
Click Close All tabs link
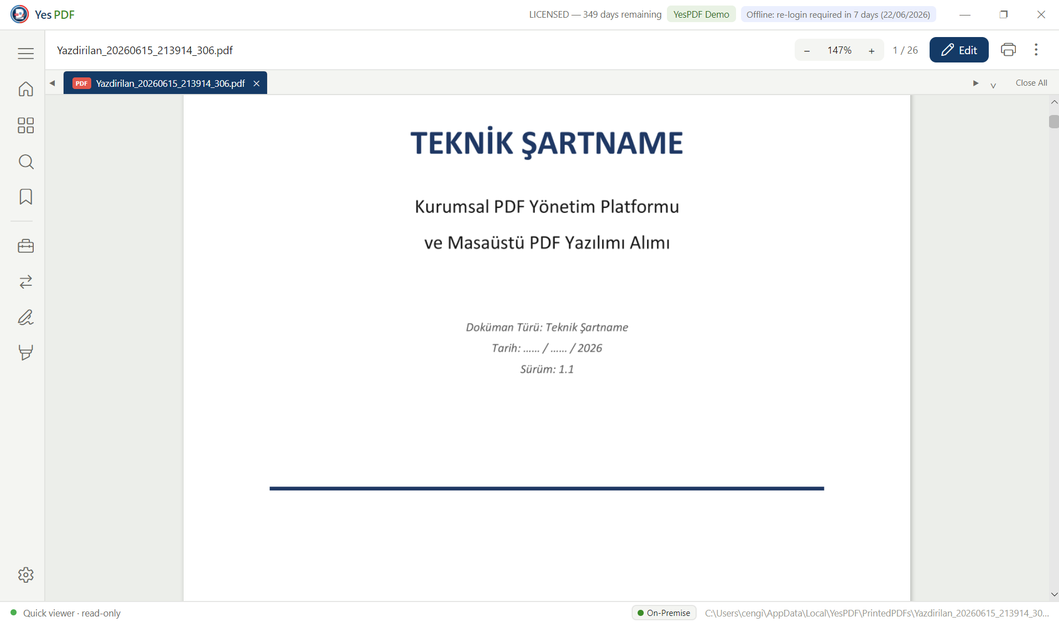click(x=1031, y=83)
